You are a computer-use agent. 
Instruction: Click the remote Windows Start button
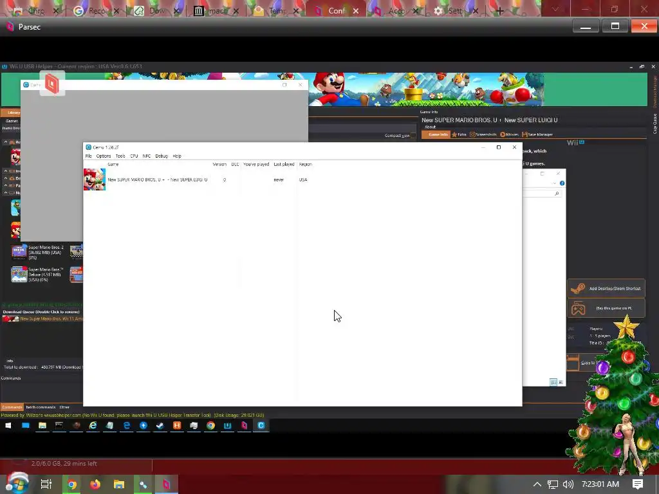click(x=8, y=426)
